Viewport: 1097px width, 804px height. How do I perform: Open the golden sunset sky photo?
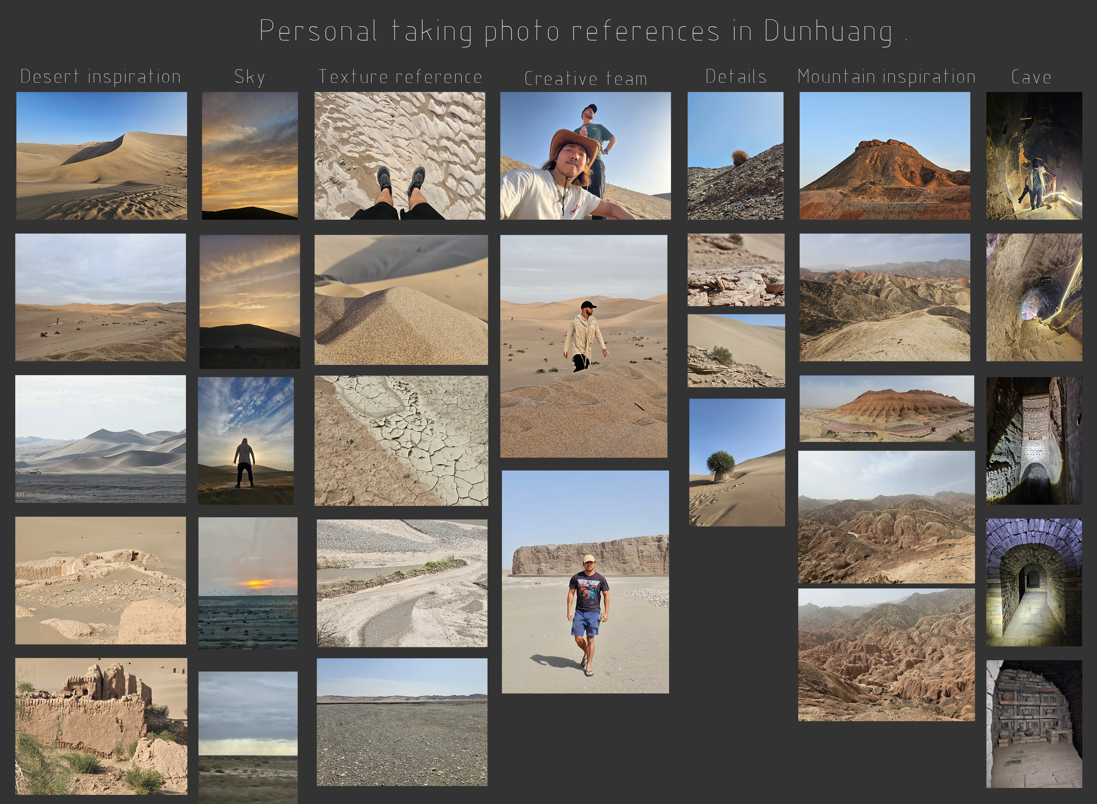(250, 155)
